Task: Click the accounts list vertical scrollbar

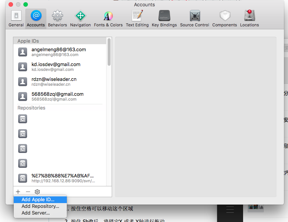Action: point(109,52)
